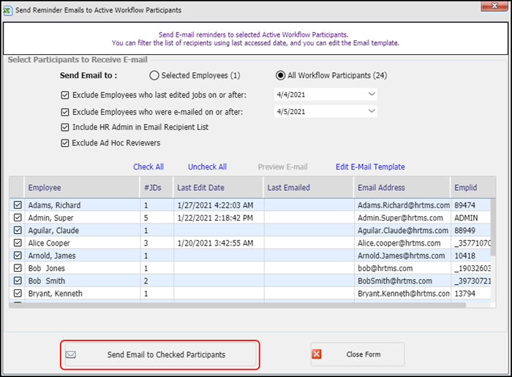Click the Uncheck All link
This screenshot has height=377, width=512.
(207, 167)
